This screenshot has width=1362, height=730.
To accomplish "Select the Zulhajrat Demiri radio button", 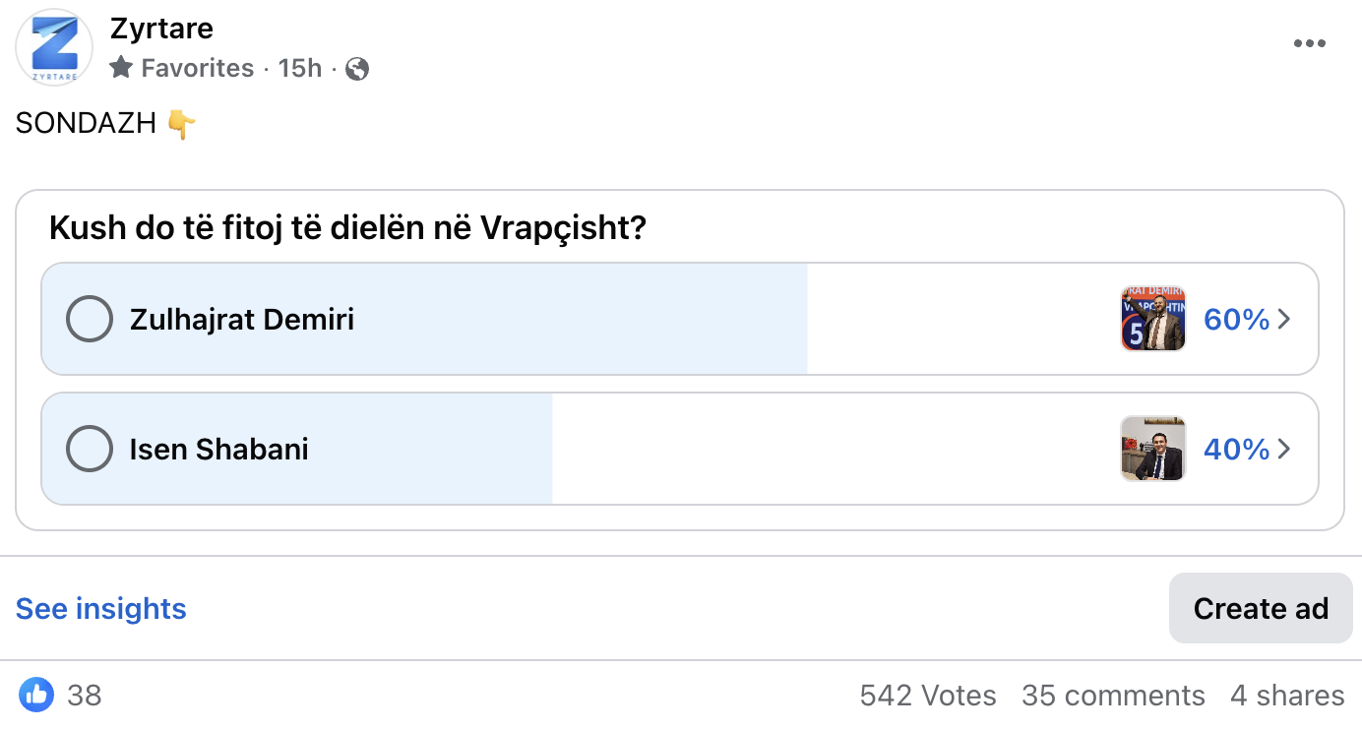I will tap(90, 319).
